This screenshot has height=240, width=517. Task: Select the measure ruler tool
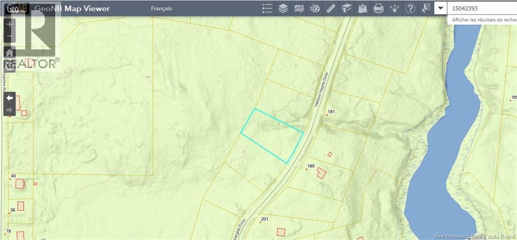point(331,9)
